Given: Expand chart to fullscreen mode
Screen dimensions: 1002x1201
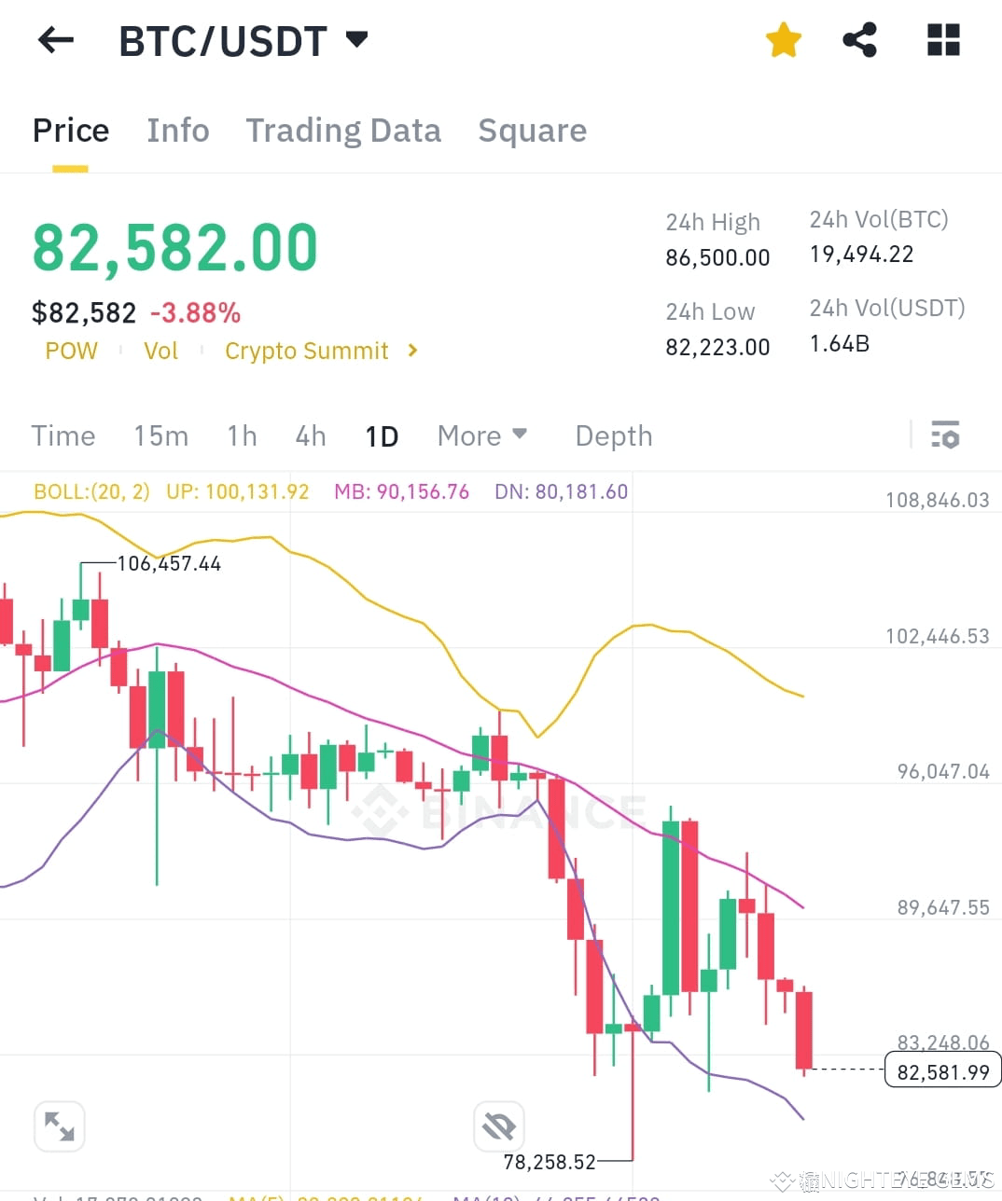Looking at the screenshot, I should click(60, 1125).
